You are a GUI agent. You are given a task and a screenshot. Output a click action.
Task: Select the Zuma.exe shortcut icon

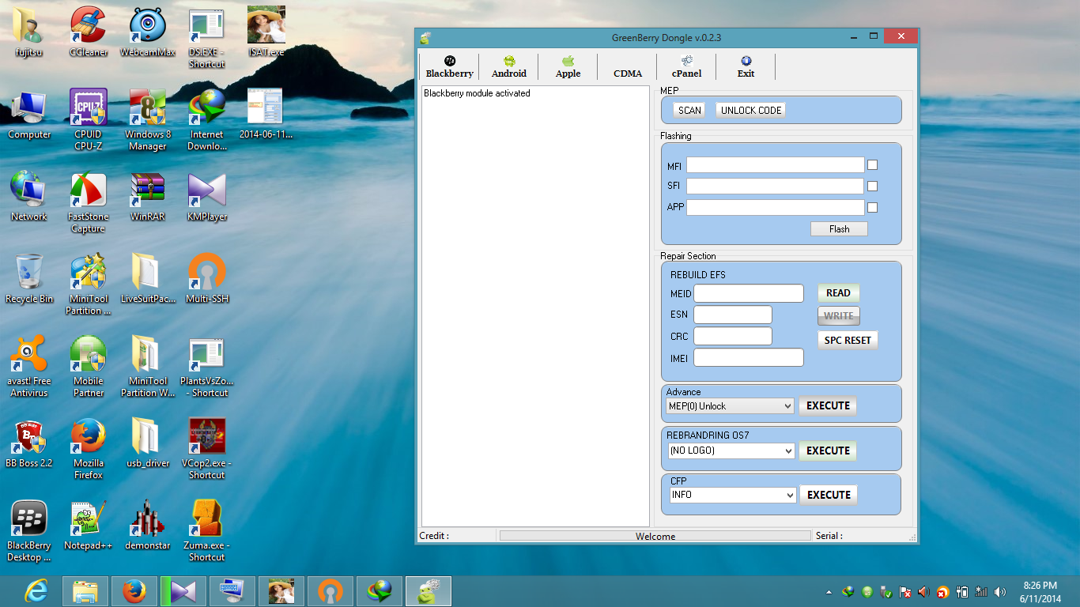[x=207, y=530]
